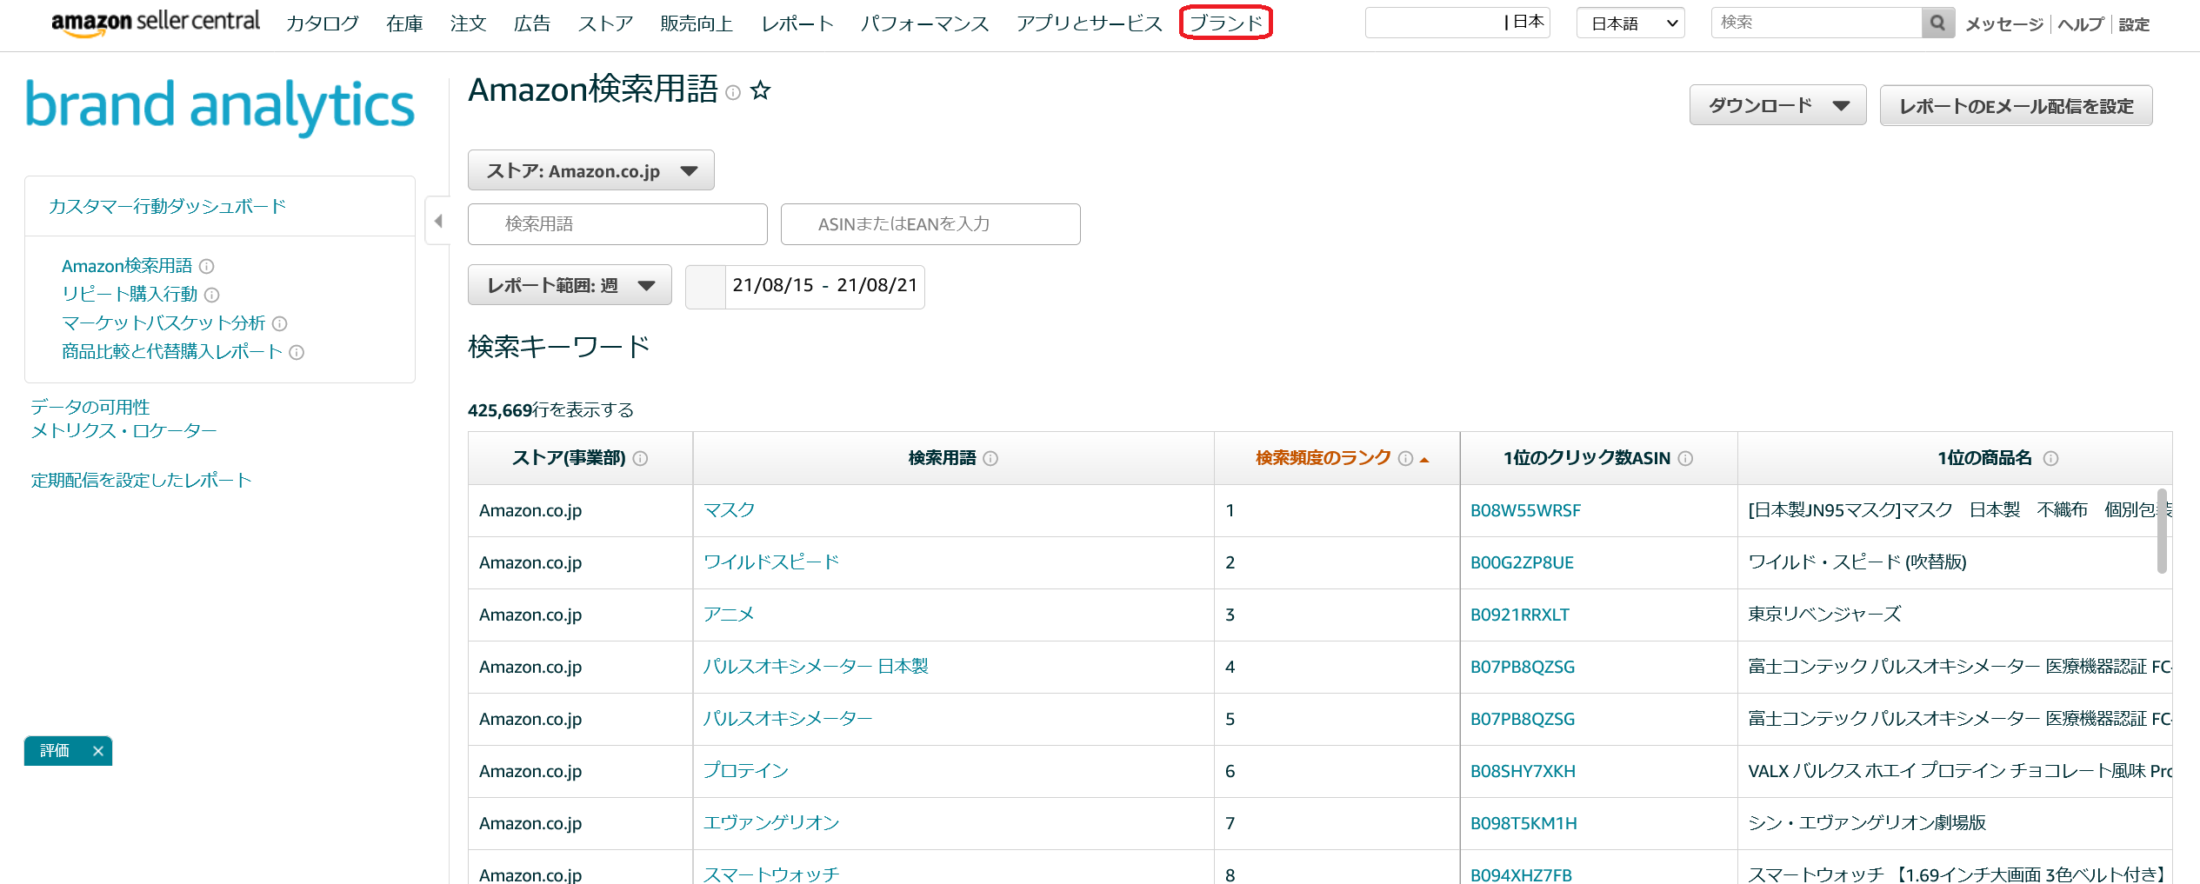Click info icon beside リピート購入行動
Viewport: 2200px width, 884px height.
(x=211, y=295)
